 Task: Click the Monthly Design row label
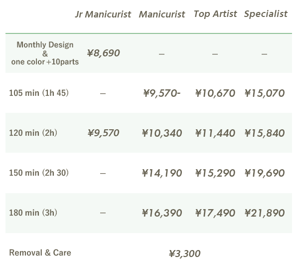click(45, 53)
